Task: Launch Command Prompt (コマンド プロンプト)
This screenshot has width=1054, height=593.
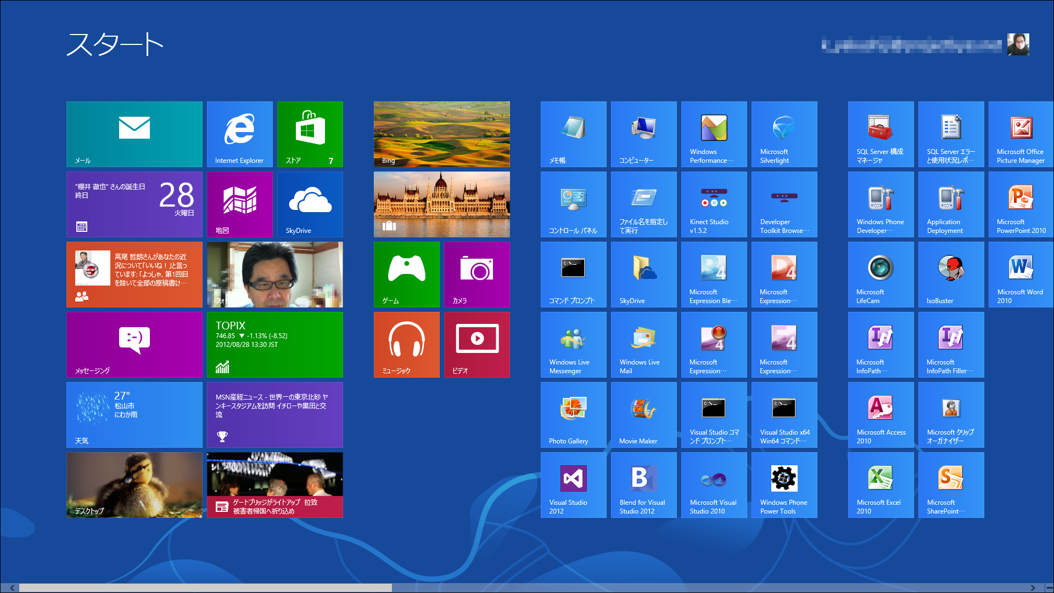Action: pos(574,275)
